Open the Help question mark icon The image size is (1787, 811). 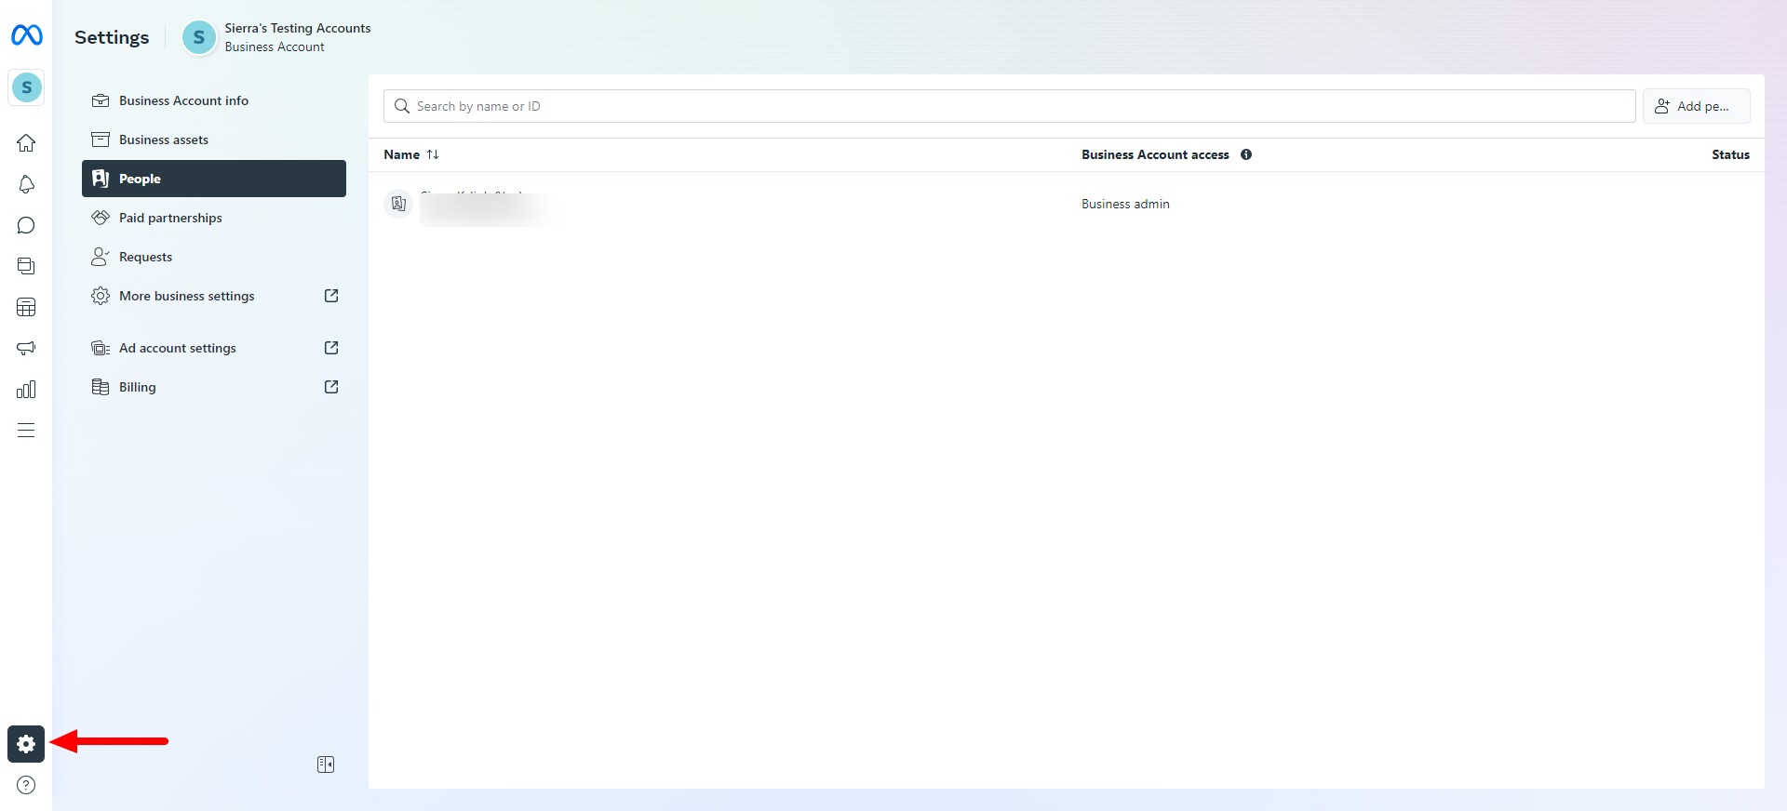pos(26,785)
